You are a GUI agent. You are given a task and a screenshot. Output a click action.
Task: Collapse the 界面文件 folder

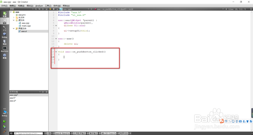point(14,28)
